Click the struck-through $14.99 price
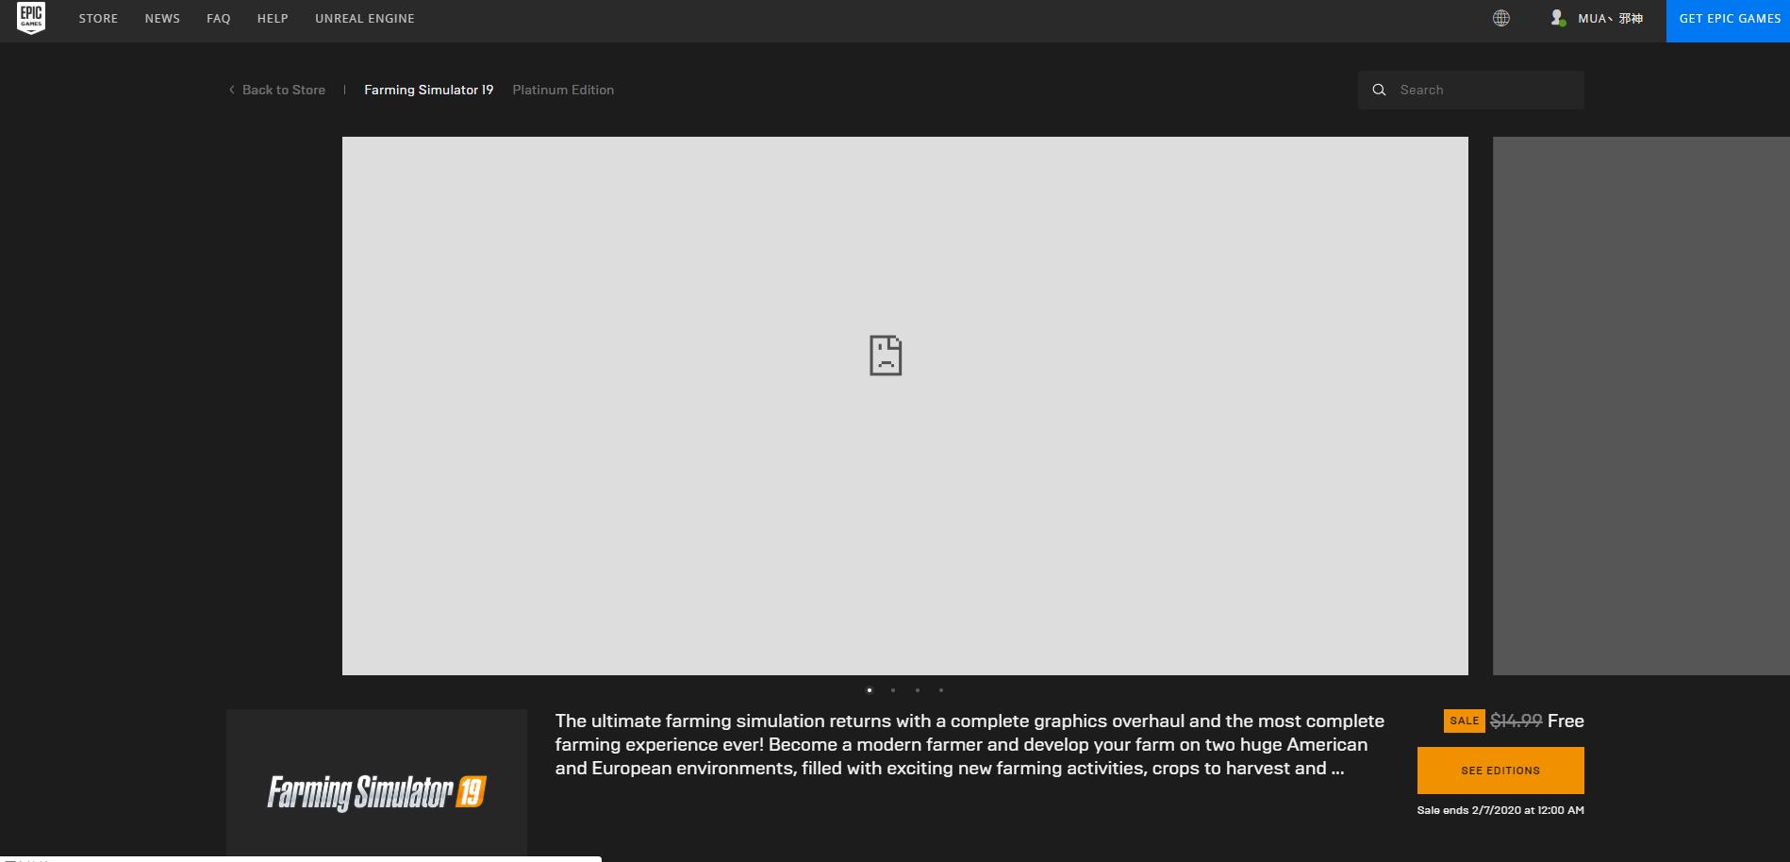 click(x=1516, y=721)
